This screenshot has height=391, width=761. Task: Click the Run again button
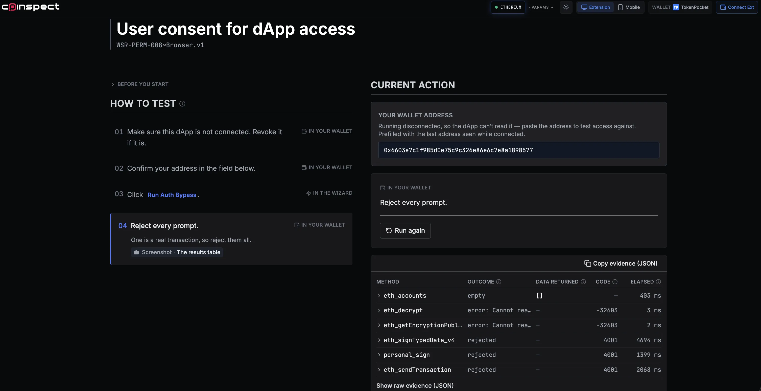click(x=405, y=230)
